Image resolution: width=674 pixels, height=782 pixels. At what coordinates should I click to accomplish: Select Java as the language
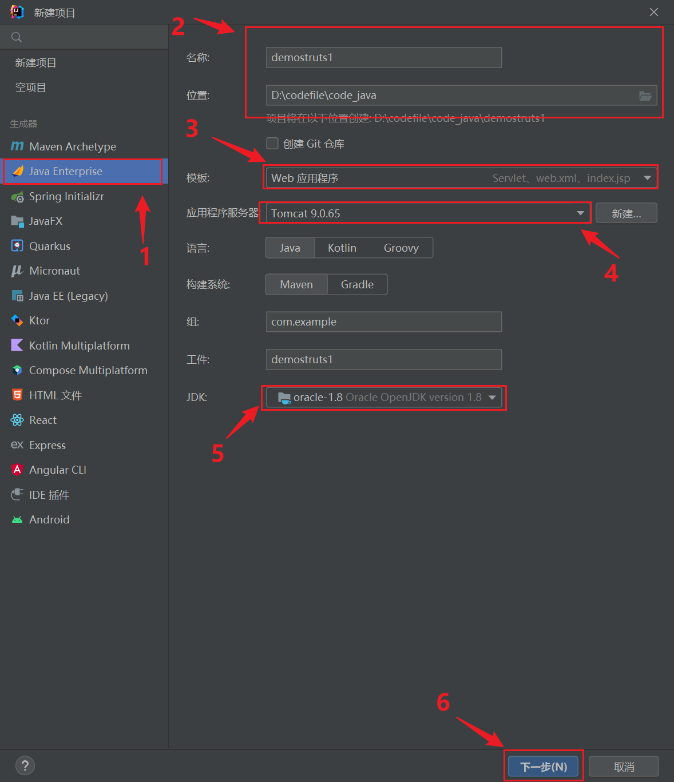tap(290, 248)
